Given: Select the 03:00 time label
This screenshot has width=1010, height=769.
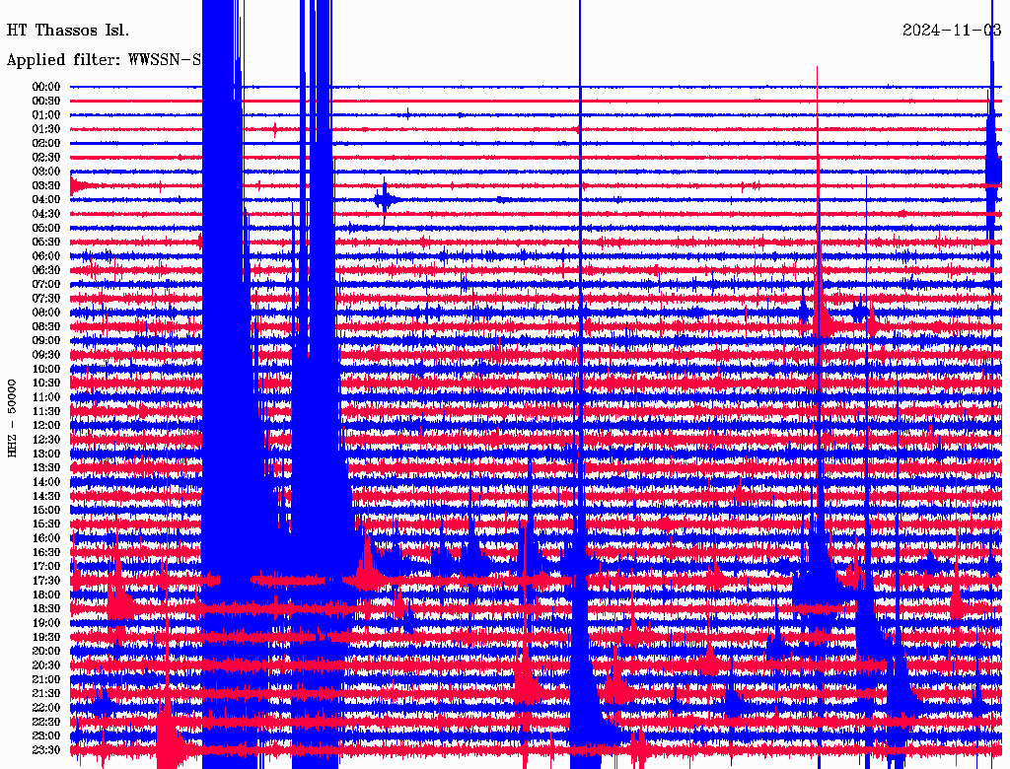Looking at the screenshot, I should point(46,172).
